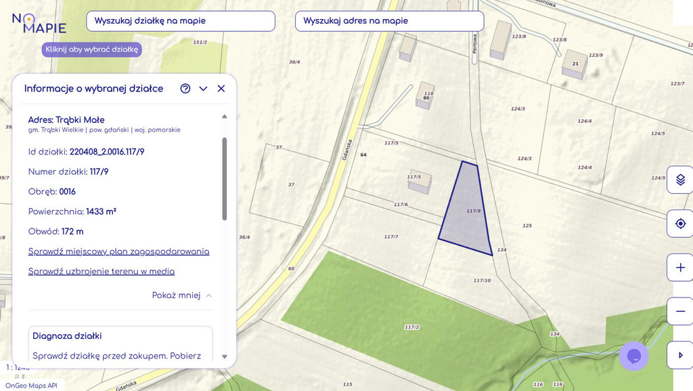Open the map layers panel
This screenshot has width=693, height=391.
pyautogui.click(x=680, y=180)
